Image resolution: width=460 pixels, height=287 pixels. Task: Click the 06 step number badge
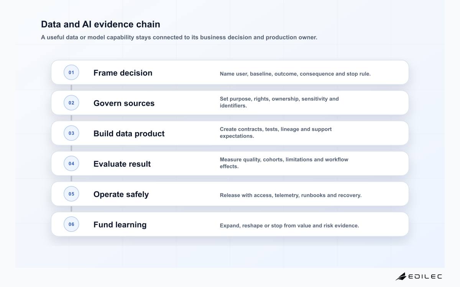point(71,224)
